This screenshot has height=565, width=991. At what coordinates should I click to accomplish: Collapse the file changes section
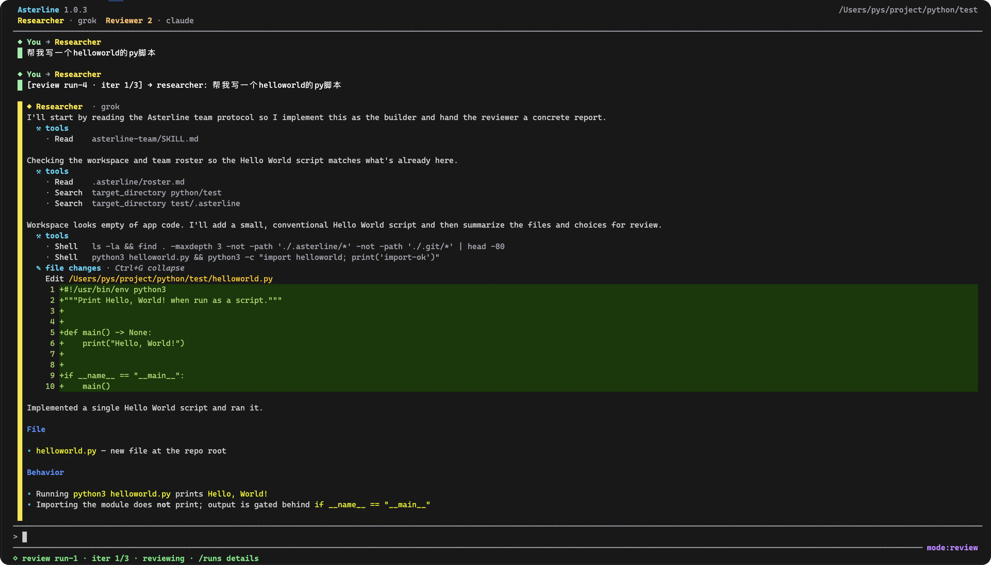(73, 268)
